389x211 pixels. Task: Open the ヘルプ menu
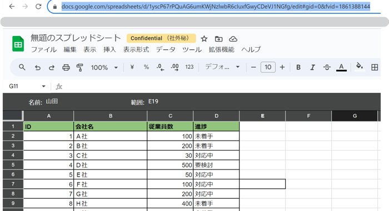251,49
